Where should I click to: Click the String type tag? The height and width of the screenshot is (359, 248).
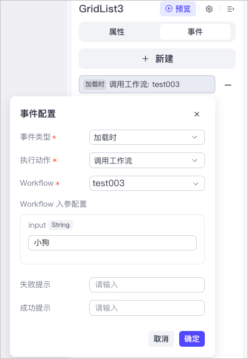[61, 225]
